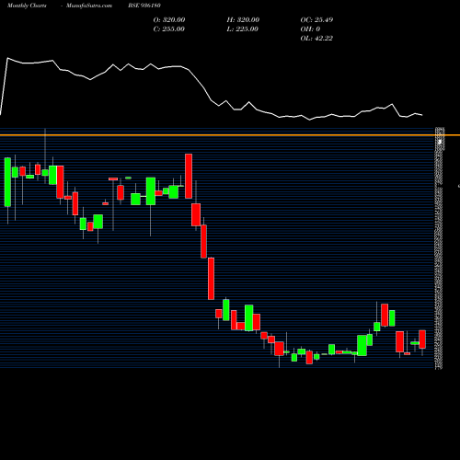
Task: Click the 'L: 225.00' low value
Action: pyautogui.click(x=243, y=29)
